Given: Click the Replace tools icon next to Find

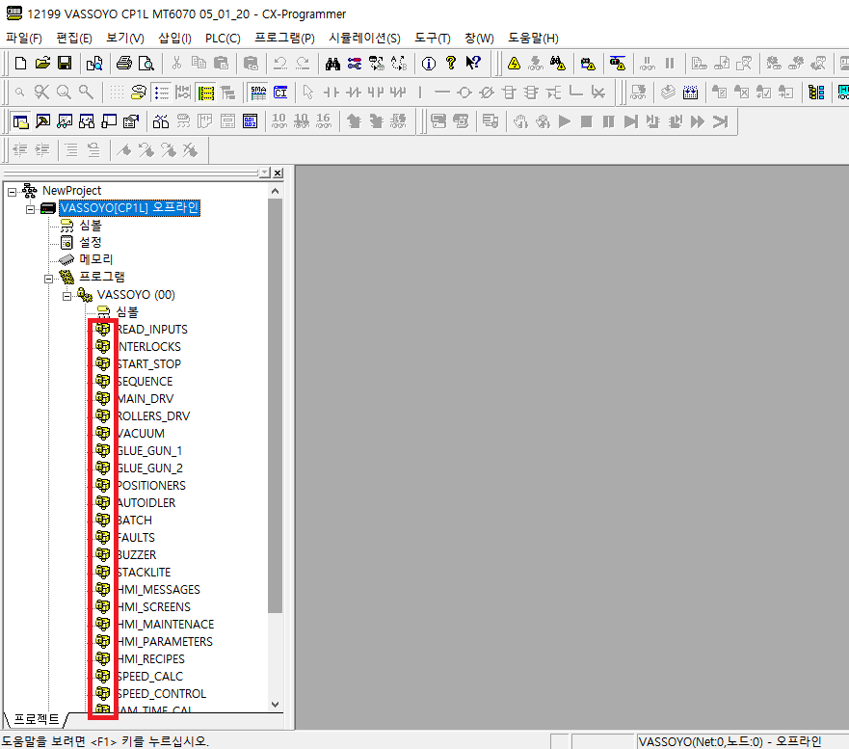Looking at the screenshot, I should point(355,64).
